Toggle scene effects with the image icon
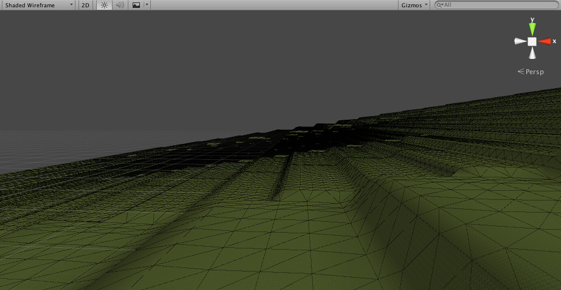 [x=136, y=5]
